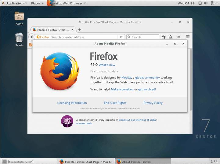The width and height of the screenshot is (220, 164).
Task: Open Licensing Information link
Action: [x=72, y=103]
